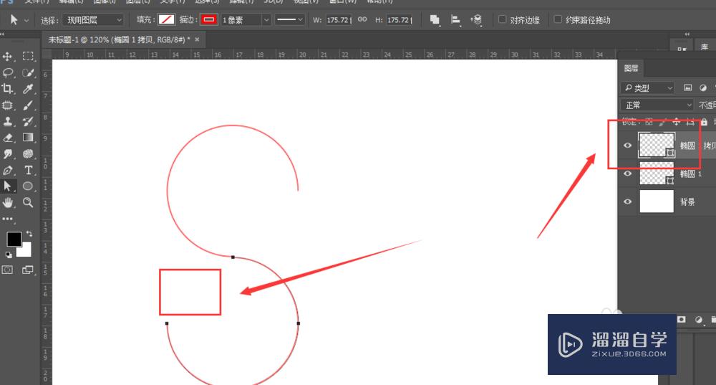The width and height of the screenshot is (716, 385).
Task: Open the stroke width dropdown arrow
Action: point(266,19)
